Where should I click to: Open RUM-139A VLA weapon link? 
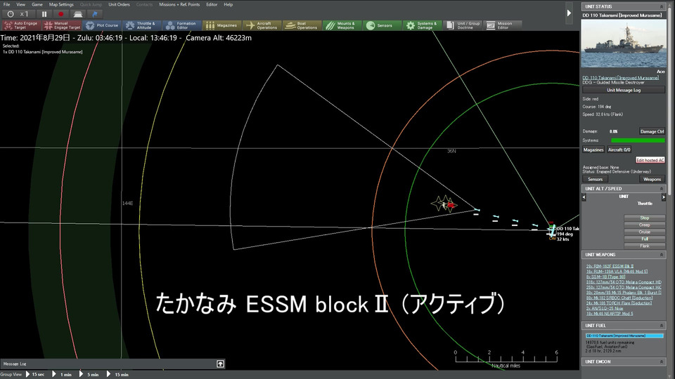coord(617,272)
